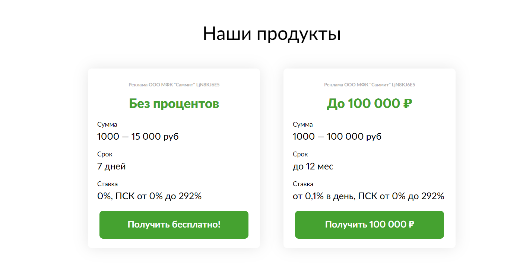Click the "0%, ПСК от 0% до 292%" rate
Screen dimensions: 523x267
(149, 196)
